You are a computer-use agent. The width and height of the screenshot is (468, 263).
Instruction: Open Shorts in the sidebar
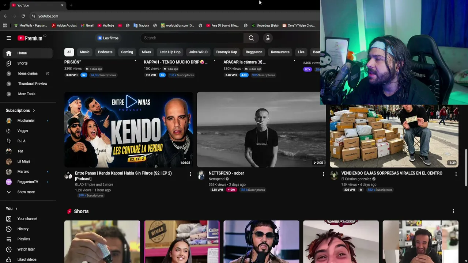(x=28, y=63)
